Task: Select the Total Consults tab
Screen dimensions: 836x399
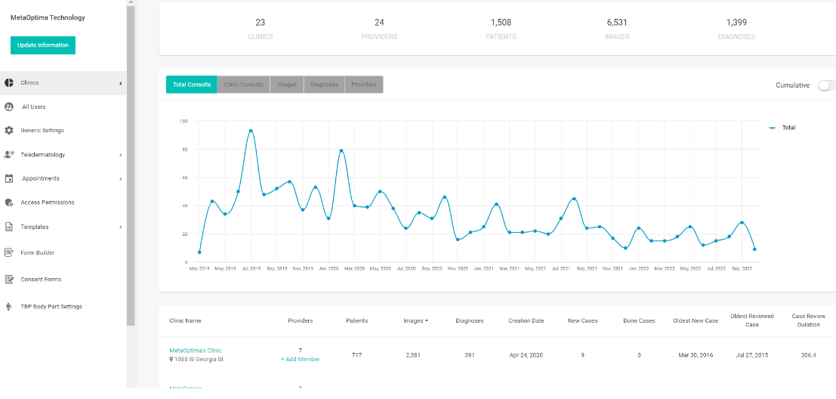Action: coord(191,85)
